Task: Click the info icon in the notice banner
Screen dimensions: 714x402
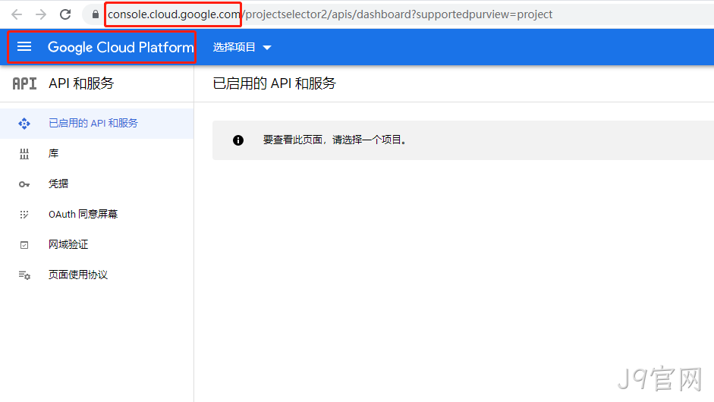Action: [238, 140]
